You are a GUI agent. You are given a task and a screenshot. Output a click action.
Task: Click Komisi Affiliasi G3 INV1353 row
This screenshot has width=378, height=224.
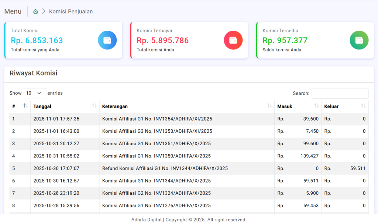[x=157, y=131]
